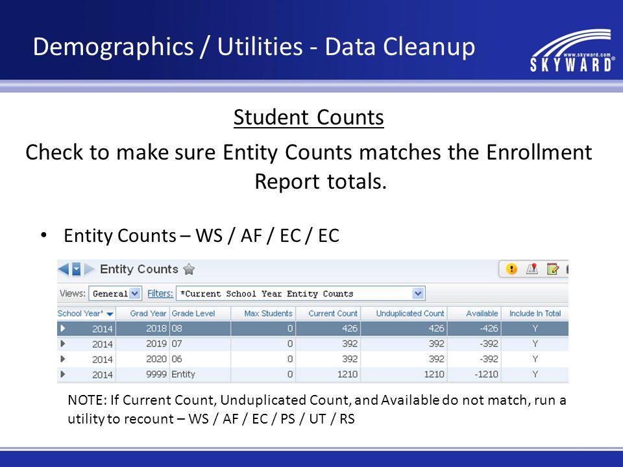Click the Entity Counts page title

click(139, 269)
